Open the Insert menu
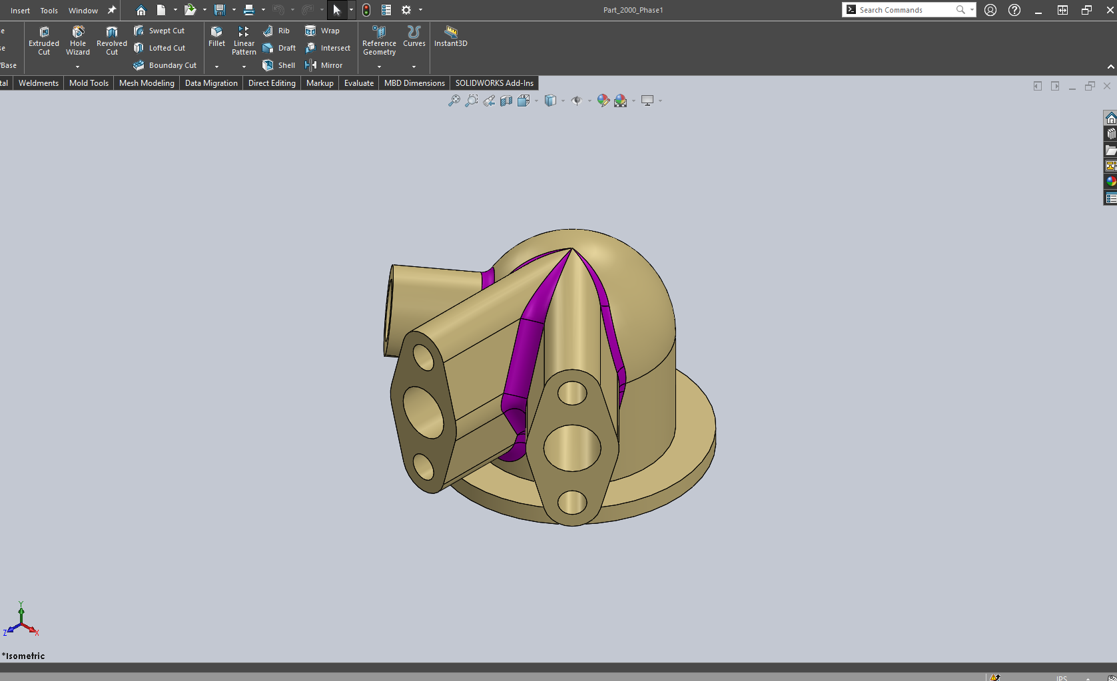 20,11
